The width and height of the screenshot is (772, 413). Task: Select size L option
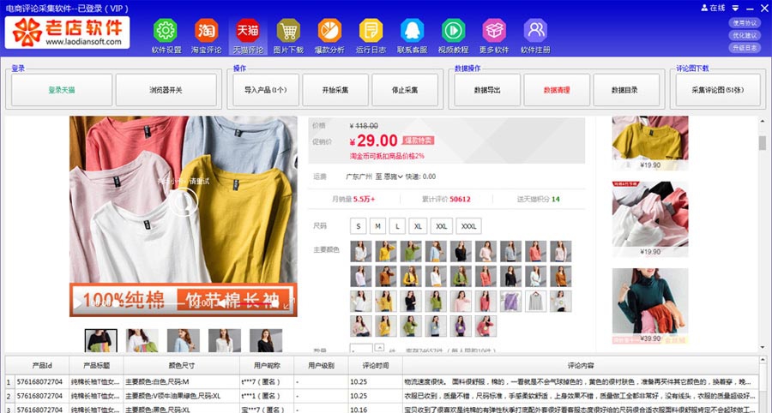(397, 226)
